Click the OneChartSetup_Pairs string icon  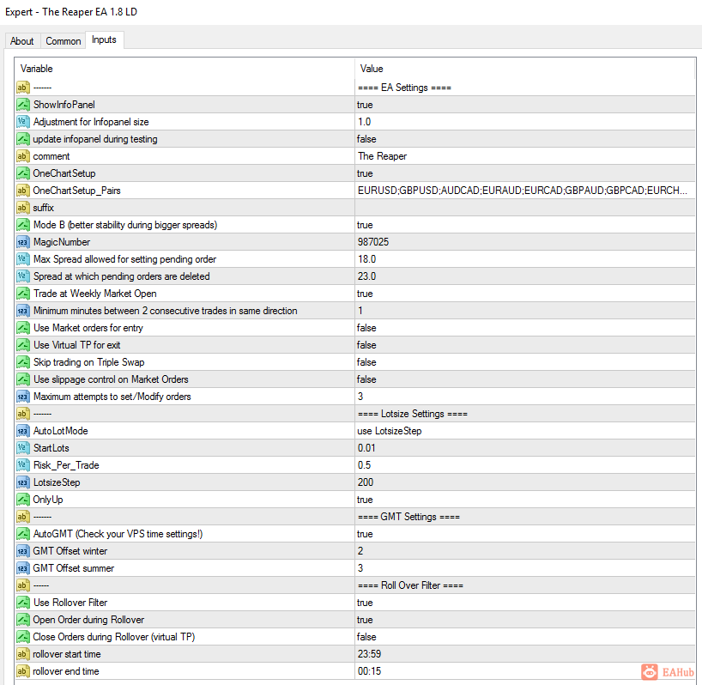point(23,191)
